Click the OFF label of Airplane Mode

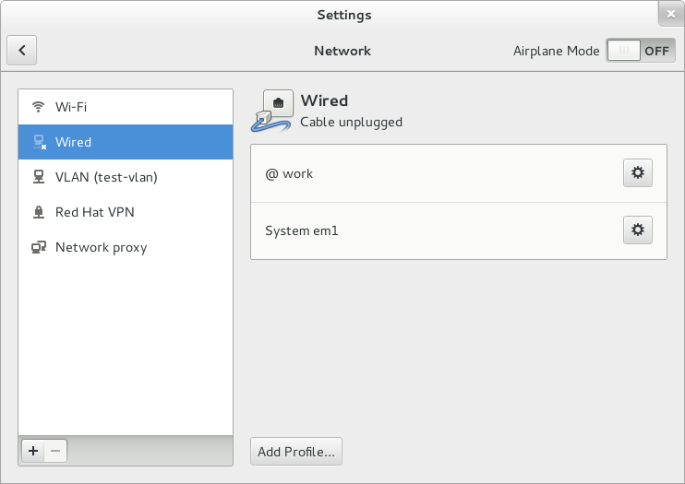pyautogui.click(x=656, y=51)
